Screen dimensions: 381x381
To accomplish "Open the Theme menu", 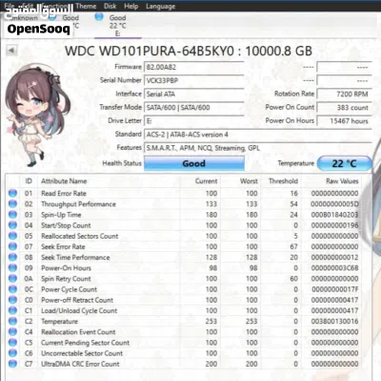I will pyautogui.click(x=86, y=6).
